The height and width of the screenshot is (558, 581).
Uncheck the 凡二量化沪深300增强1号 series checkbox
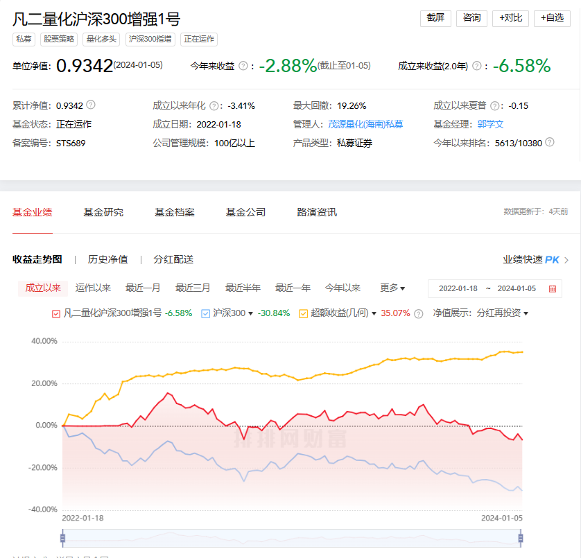coord(56,314)
